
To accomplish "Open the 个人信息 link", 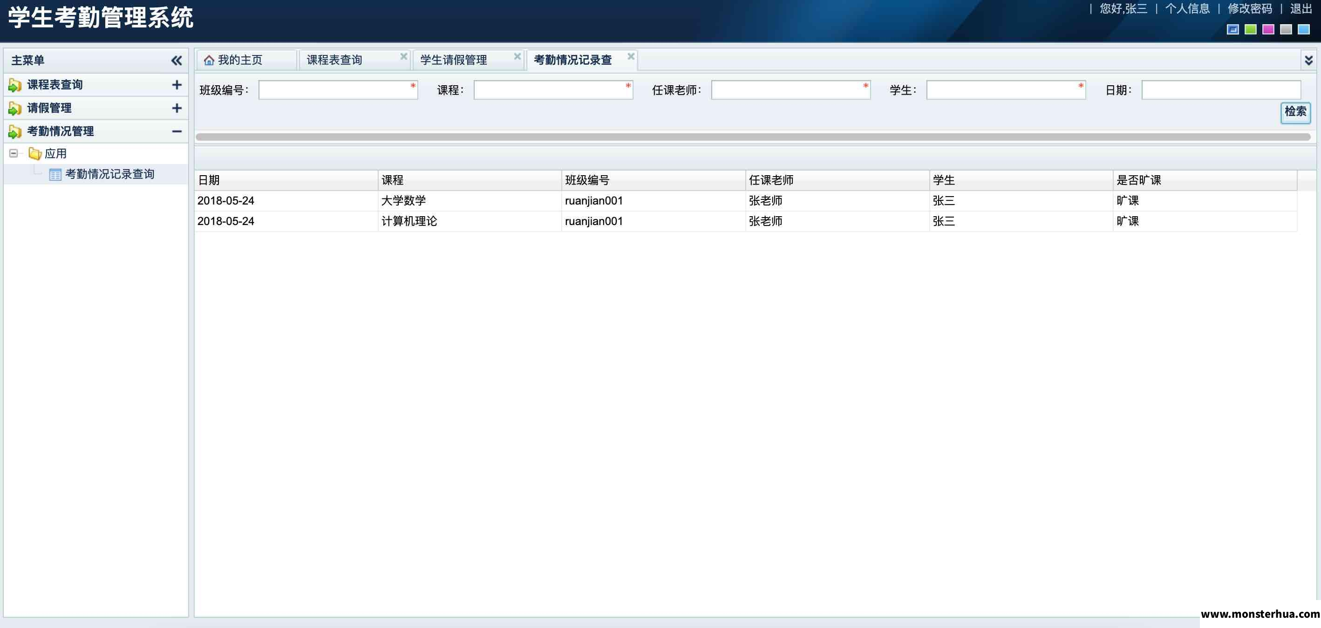I will (x=1187, y=9).
